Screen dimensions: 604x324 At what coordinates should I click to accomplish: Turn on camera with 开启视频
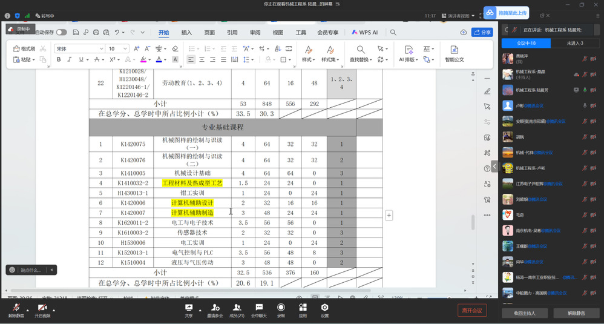click(42, 311)
